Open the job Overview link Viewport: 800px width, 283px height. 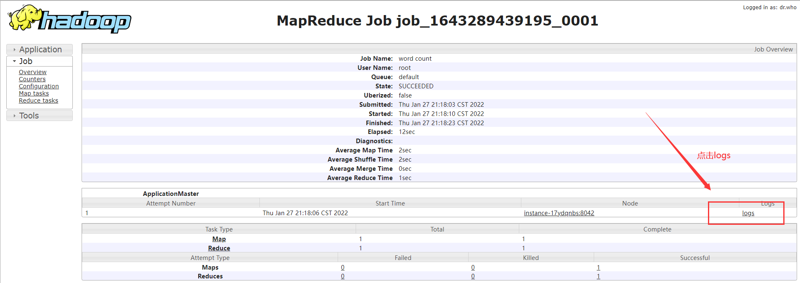33,72
